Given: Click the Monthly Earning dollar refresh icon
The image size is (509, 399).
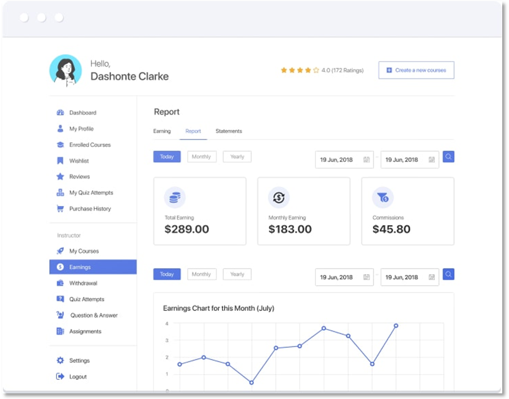Looking at the screenshot, I should pos(279,198).
